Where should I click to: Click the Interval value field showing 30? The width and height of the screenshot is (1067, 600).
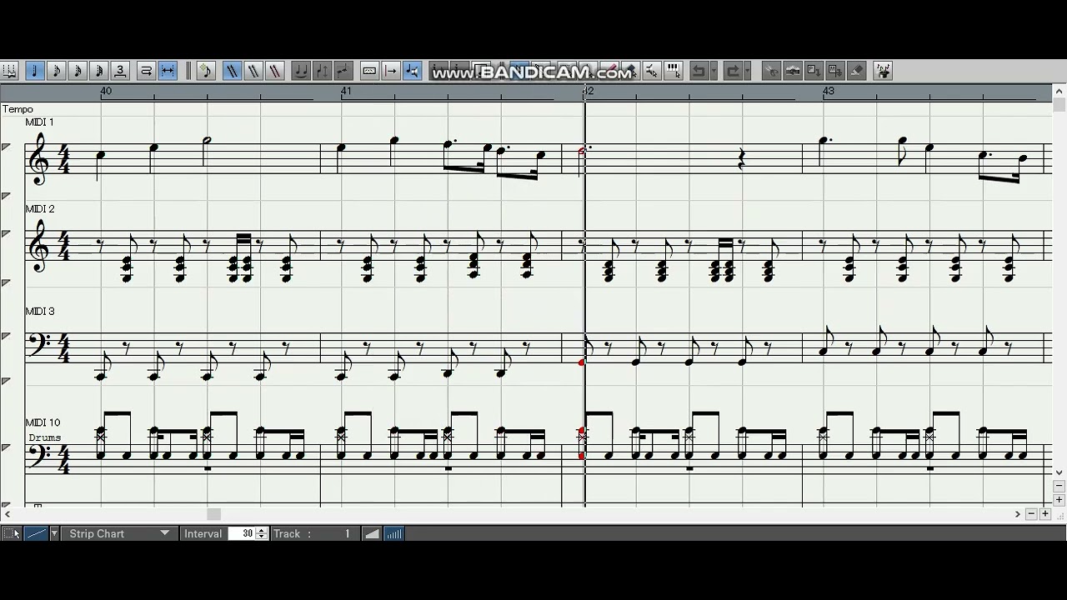(243, 533)
